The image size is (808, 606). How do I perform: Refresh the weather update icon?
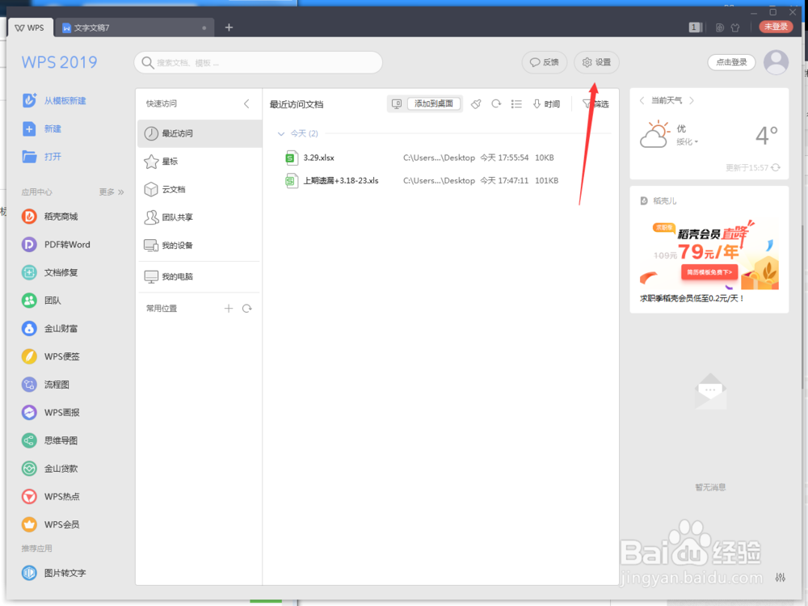tap(776, 167)
